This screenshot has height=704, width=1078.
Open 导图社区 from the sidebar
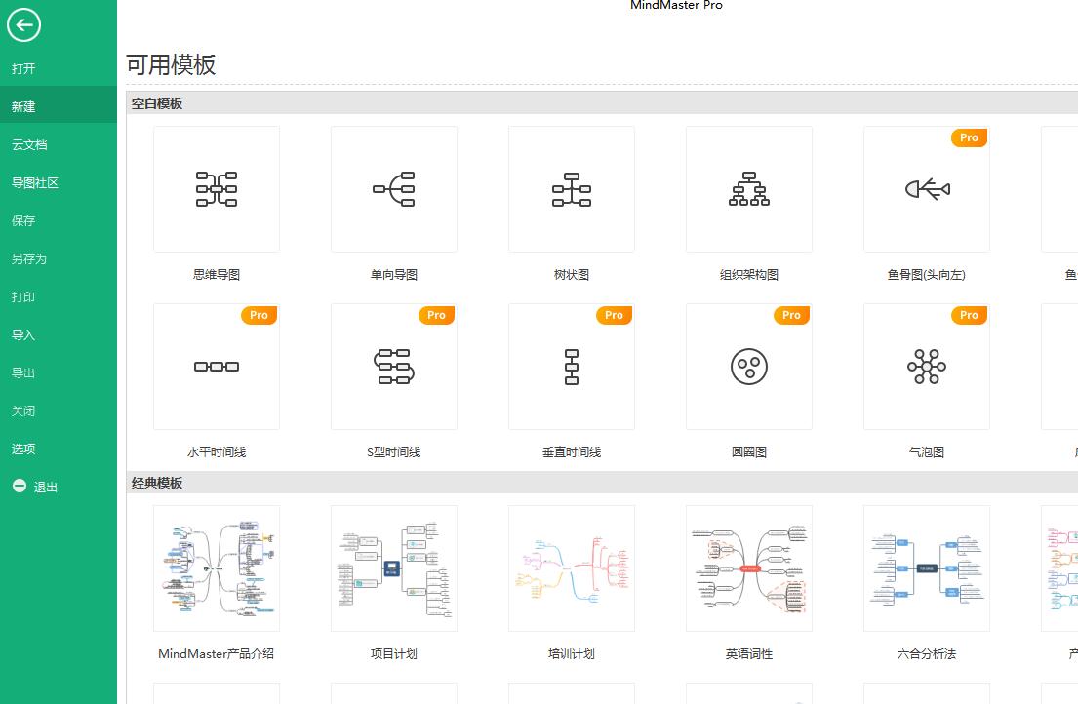pyautogui.click(x=35, y=182)
